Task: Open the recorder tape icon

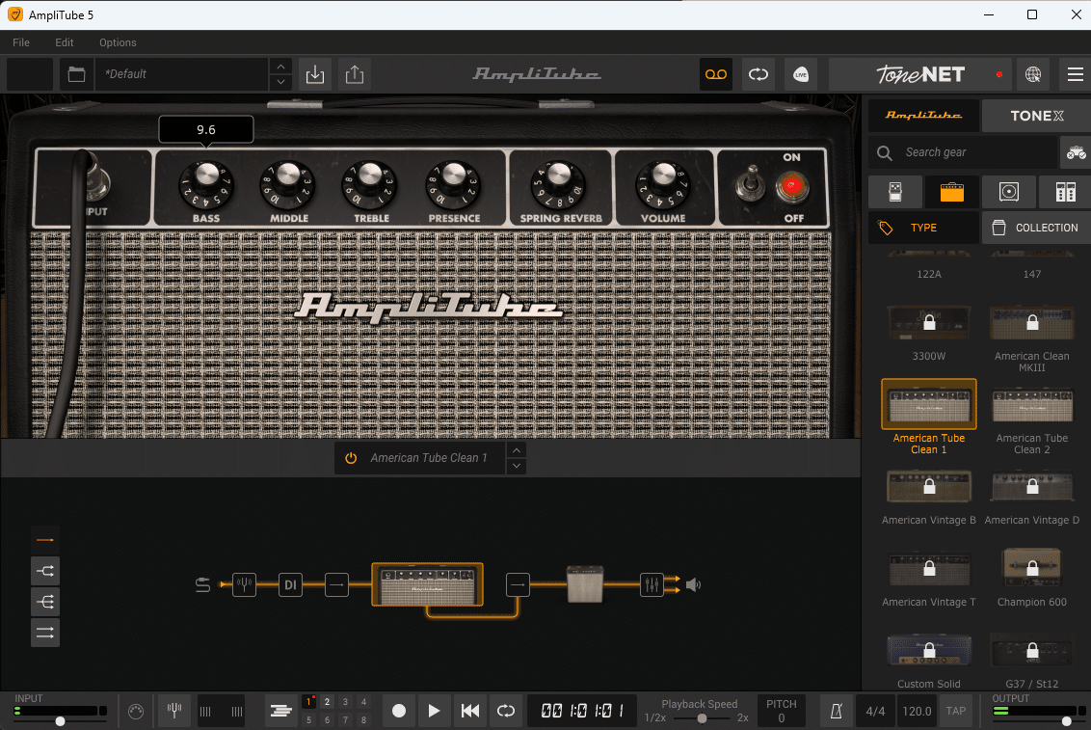Action: [716, 74]
